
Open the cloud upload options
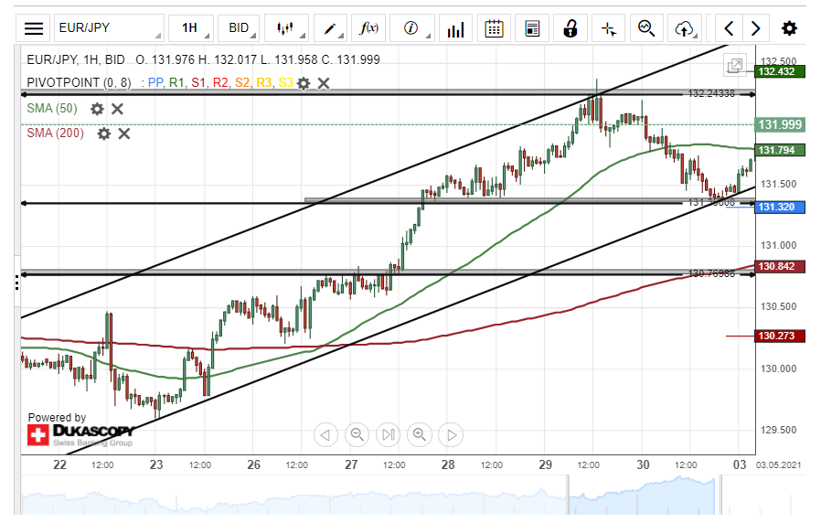point(685,28)
